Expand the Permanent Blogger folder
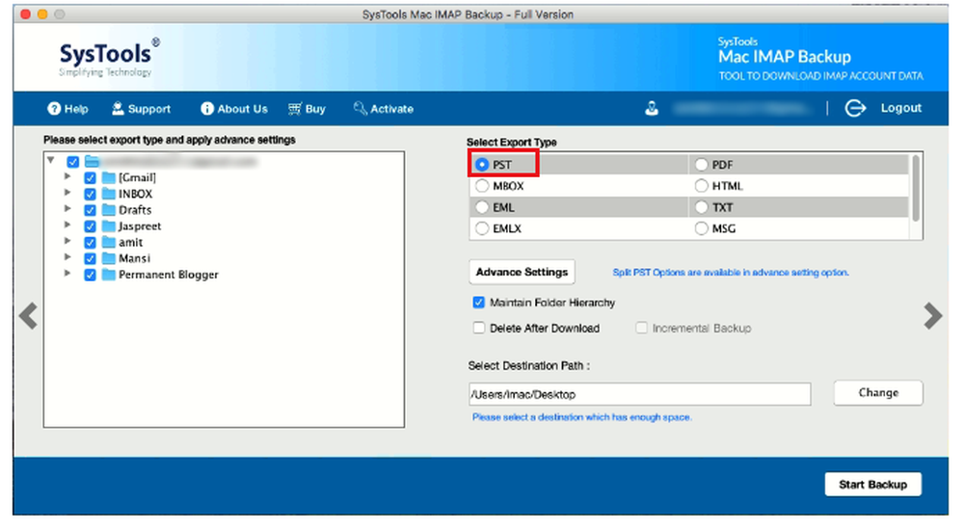 point(67,273)
